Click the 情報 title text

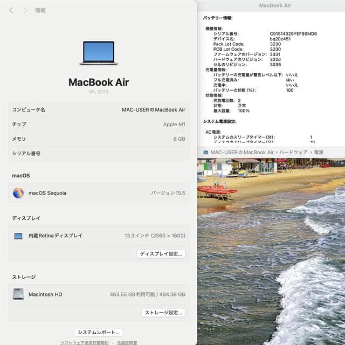(40, 10)
